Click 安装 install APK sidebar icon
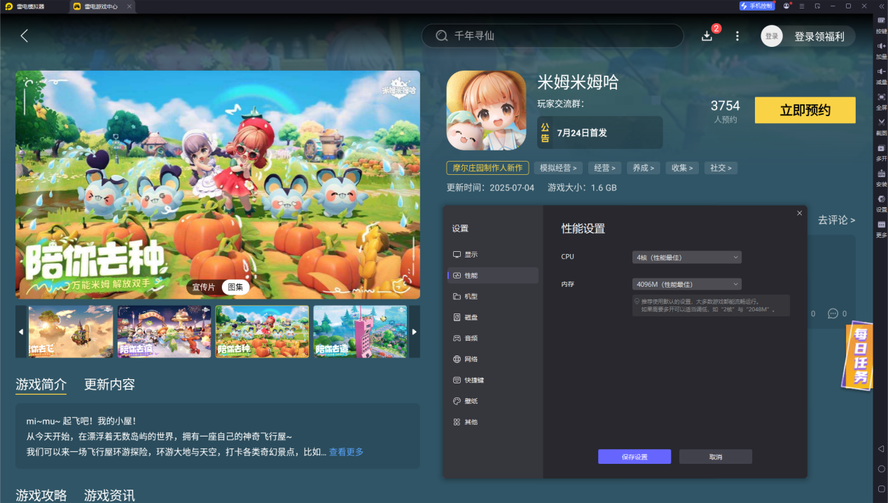Image resolution: width=888 pixels, height=503 pixels. tap(881, 177)
